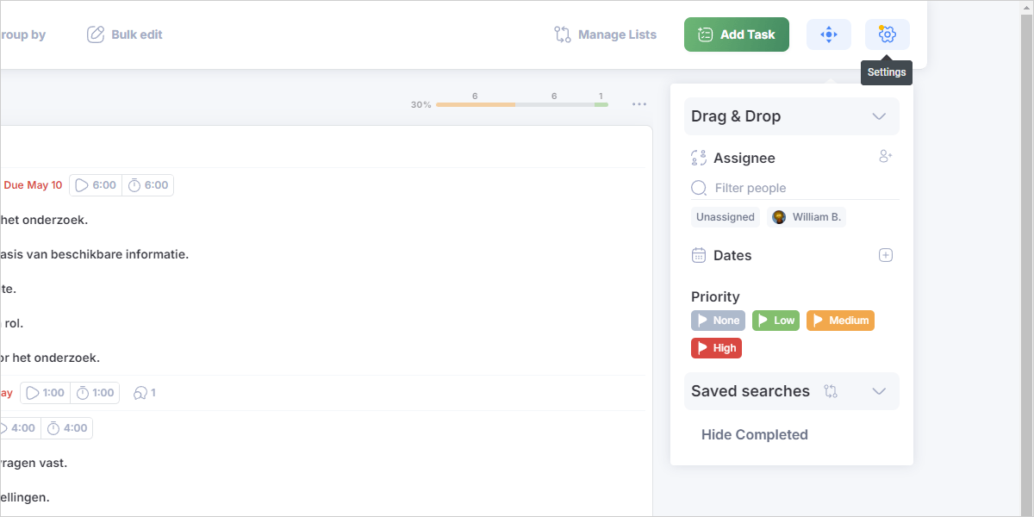Click the plus icon beside Dates
This screenshot has width=1034, height=517.
coord(885,255)
